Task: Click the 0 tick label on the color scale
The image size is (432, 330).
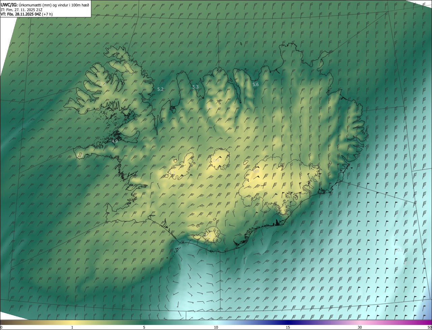Action: coord(1,328)
